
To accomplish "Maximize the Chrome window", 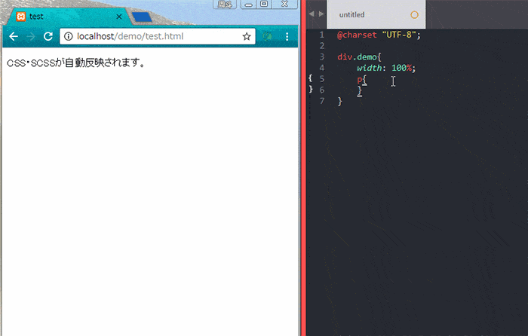I will (264, 4).
